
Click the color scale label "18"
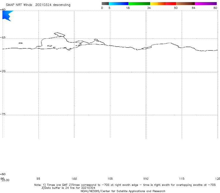(x=128, y=8)
